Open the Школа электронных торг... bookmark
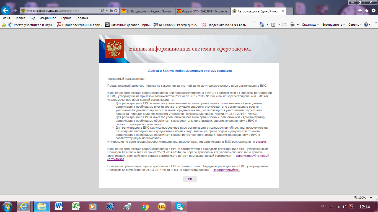The height and width of the screenshot is (212, 378). [x=79, y=25]
